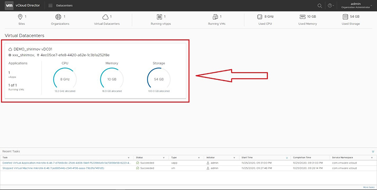
Task: Open the Type column filter
Action: coord(199,158)
